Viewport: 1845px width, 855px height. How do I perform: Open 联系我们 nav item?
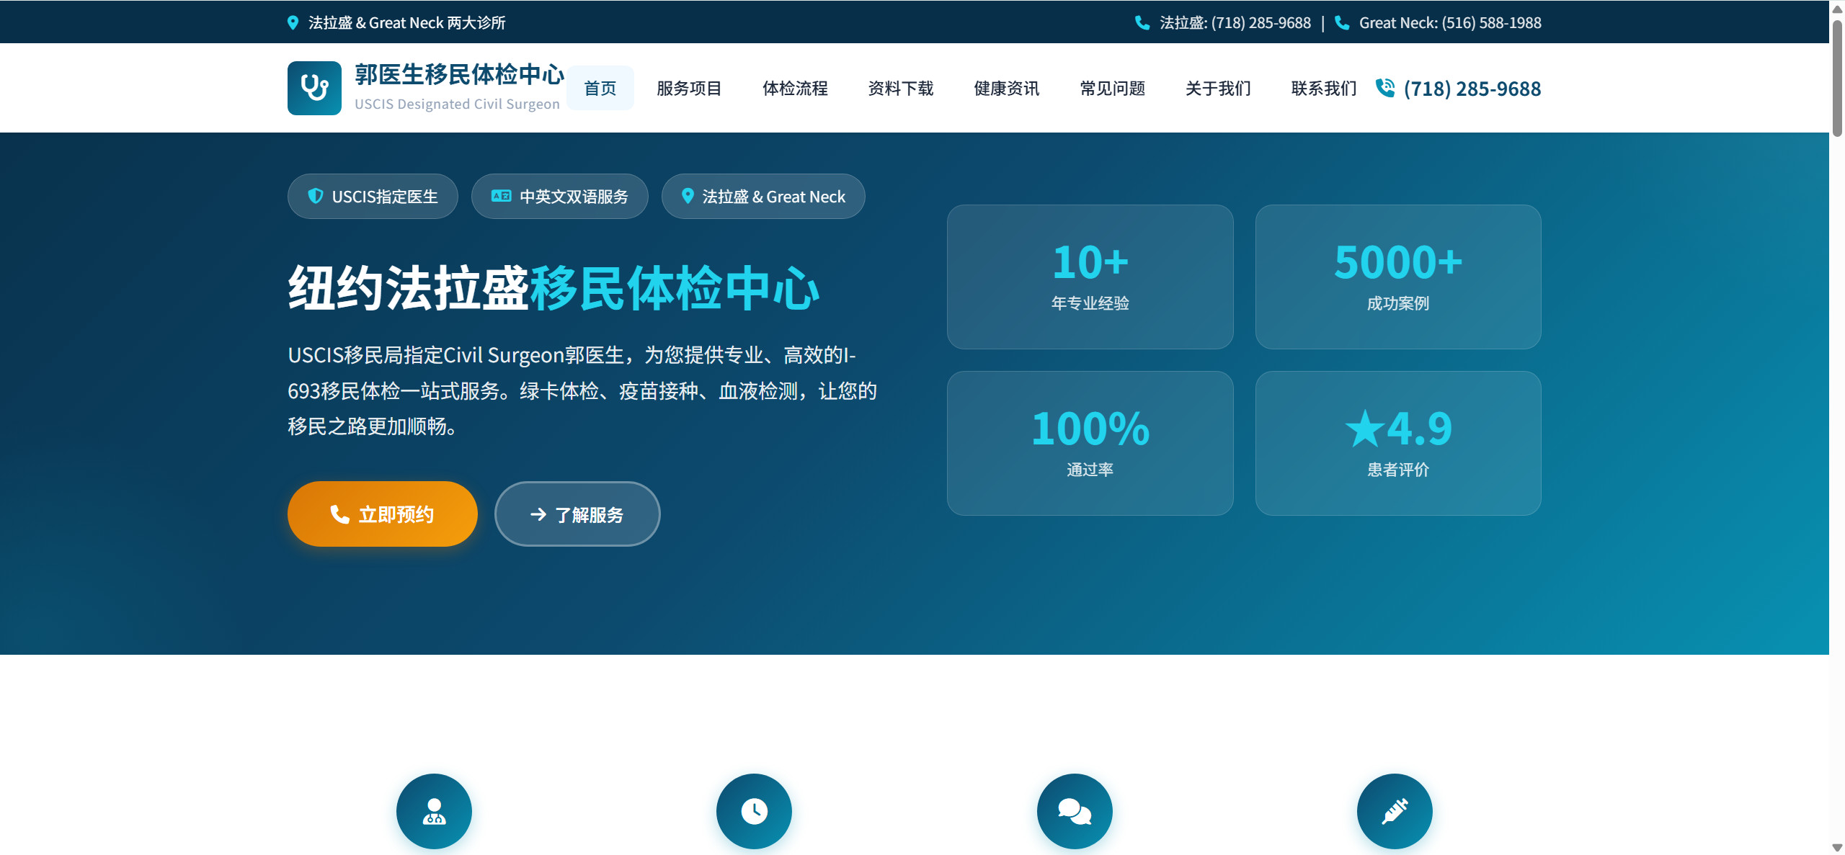click(x=1325, y=88)
